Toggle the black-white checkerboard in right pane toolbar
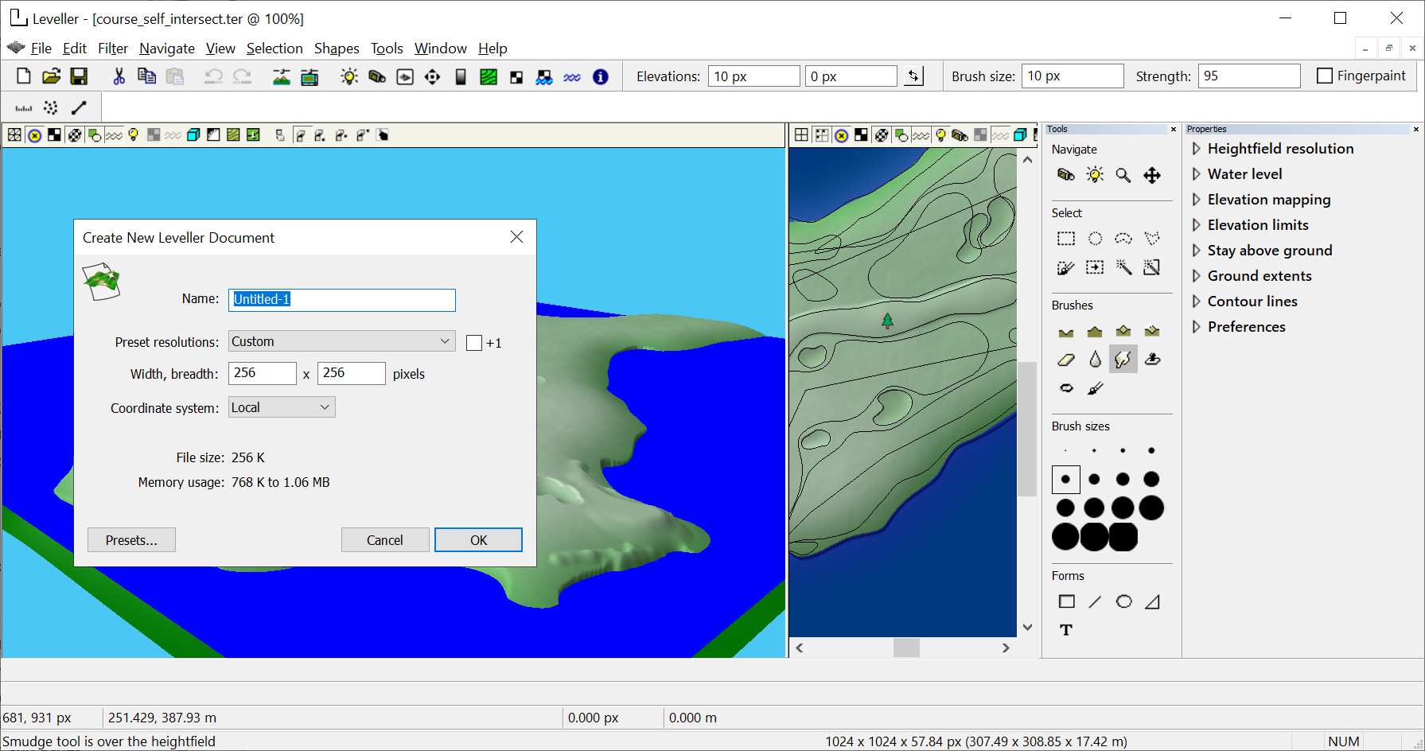1425x751 pixels. click(x=861, y=135)
